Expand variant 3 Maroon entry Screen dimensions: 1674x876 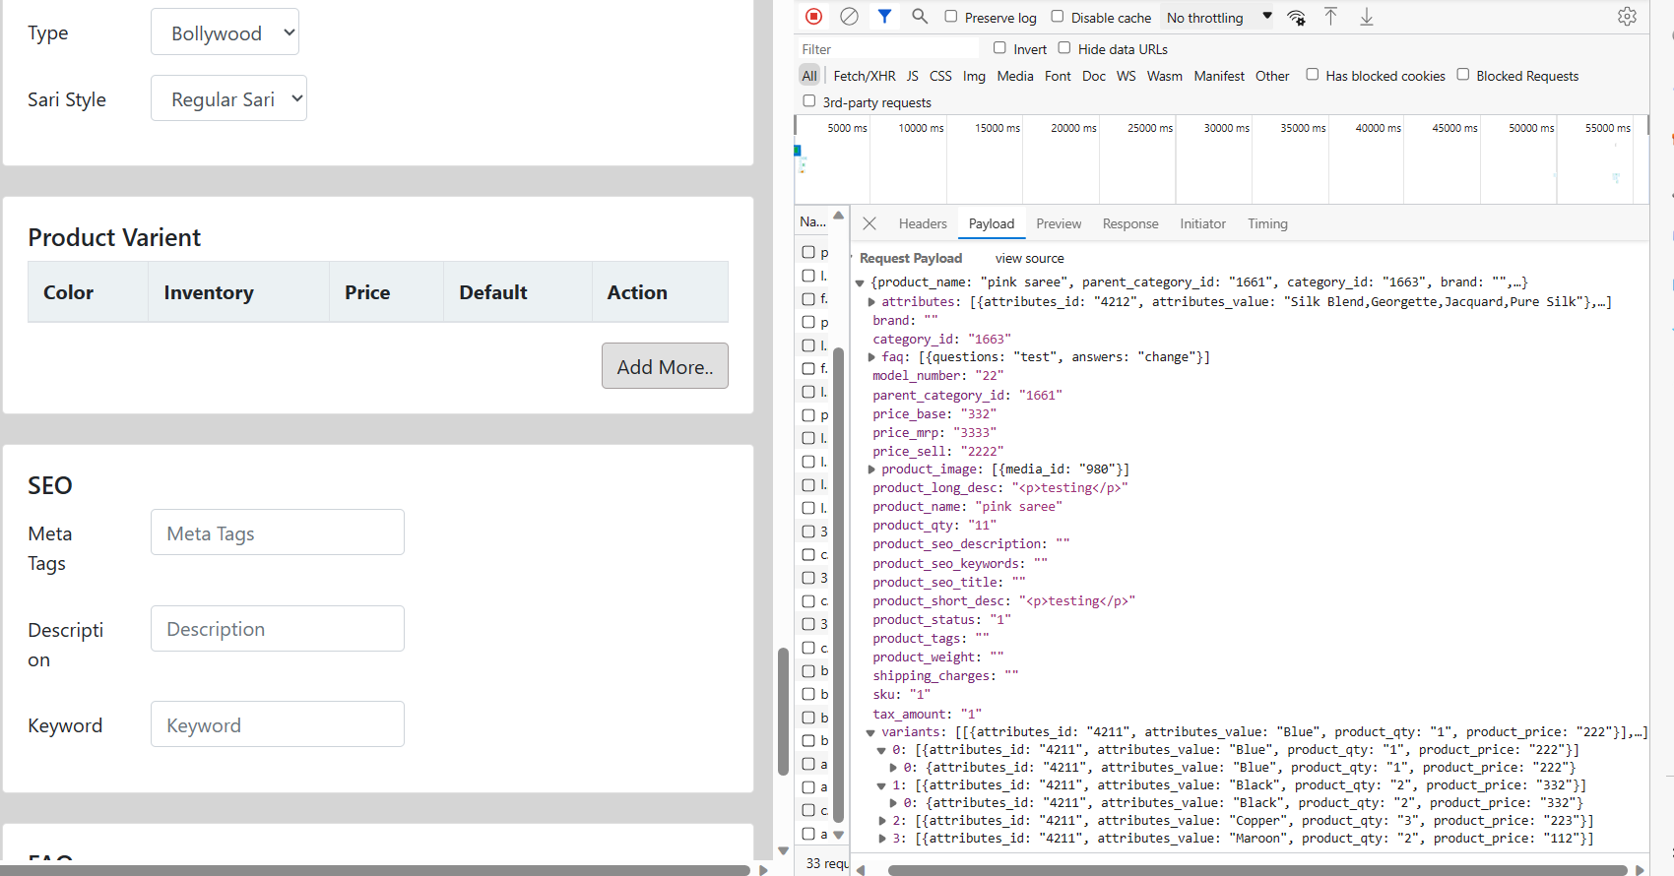(x=882, y=839)
